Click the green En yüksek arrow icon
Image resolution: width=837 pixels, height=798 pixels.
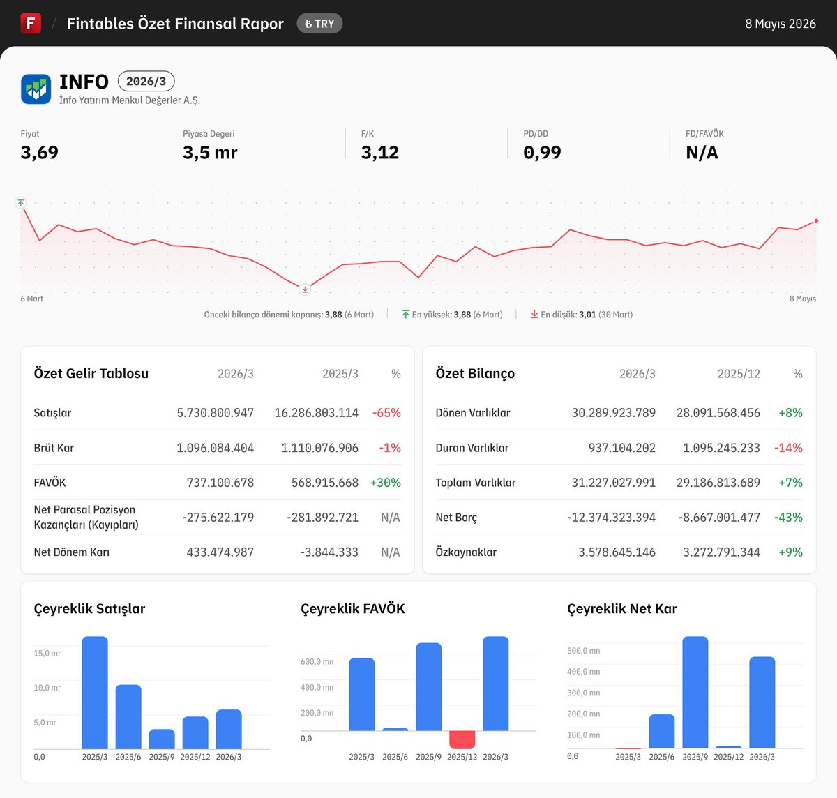click(406, 315)
